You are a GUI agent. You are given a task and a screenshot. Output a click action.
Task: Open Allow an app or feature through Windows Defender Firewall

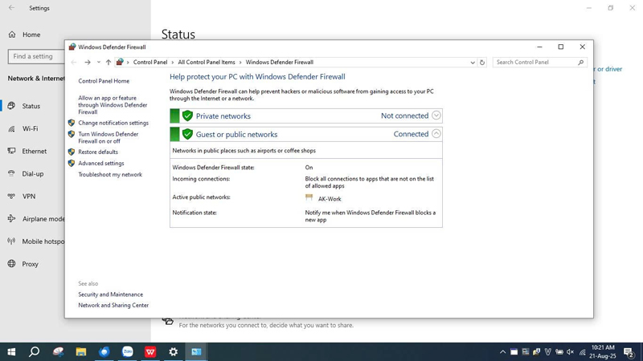click(x=113, y=105)
